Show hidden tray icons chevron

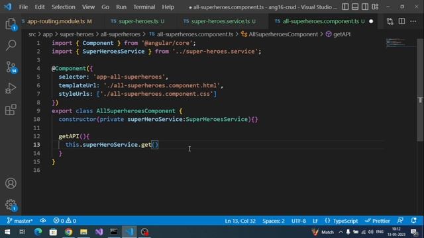point(341,232)
